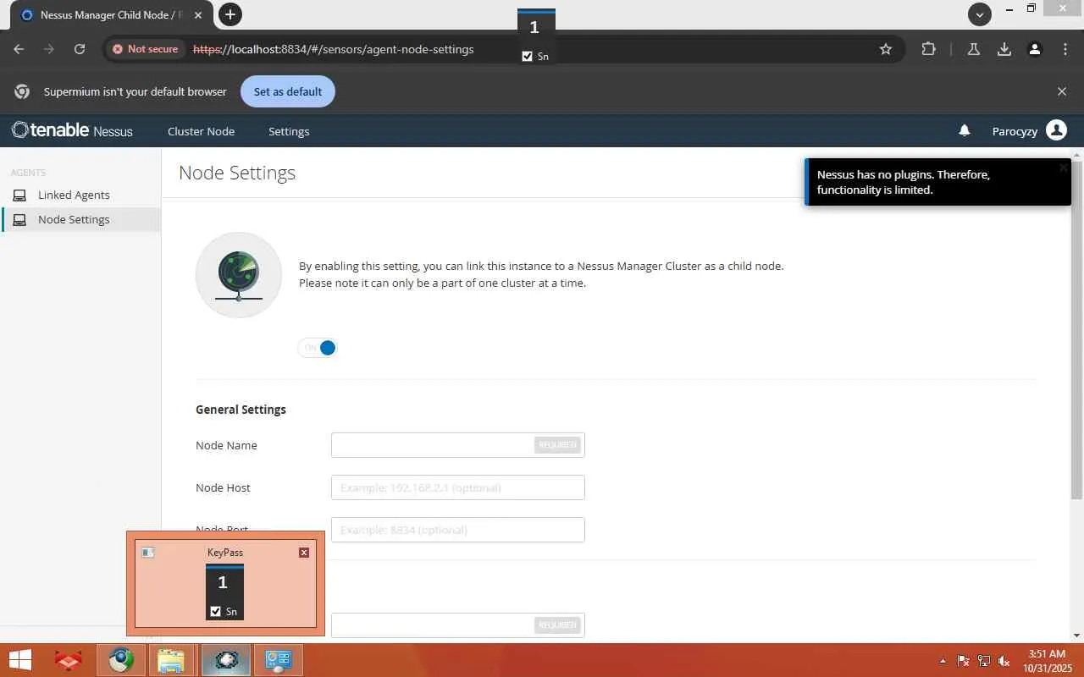
Task: Open a new browser tab
Action: tap(230, 14)
